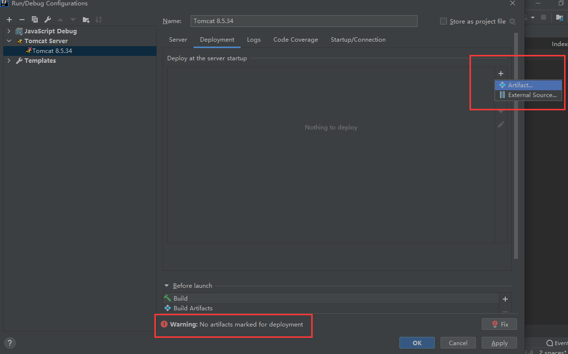This screenshot has width=568, height=354.
Task: Click the Build Artifacts icon in Before launch
Action: coord(167,308)
